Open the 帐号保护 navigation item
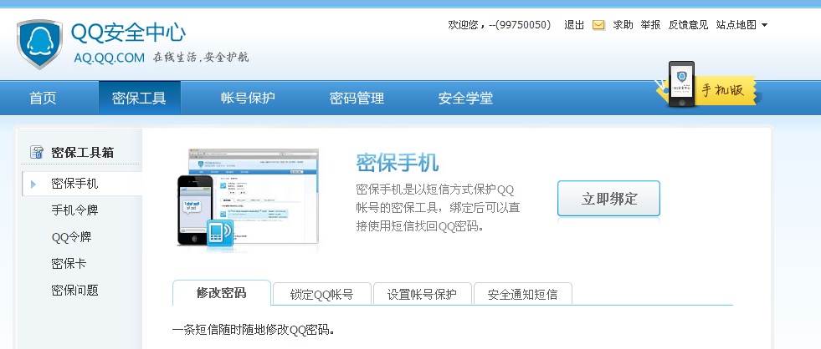 coord(248,98)
